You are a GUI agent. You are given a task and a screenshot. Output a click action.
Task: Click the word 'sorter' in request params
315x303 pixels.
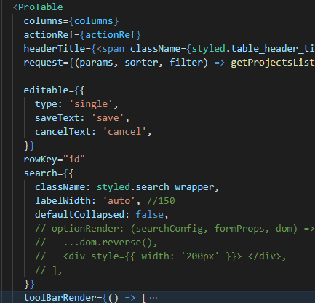tap(141, 63)
